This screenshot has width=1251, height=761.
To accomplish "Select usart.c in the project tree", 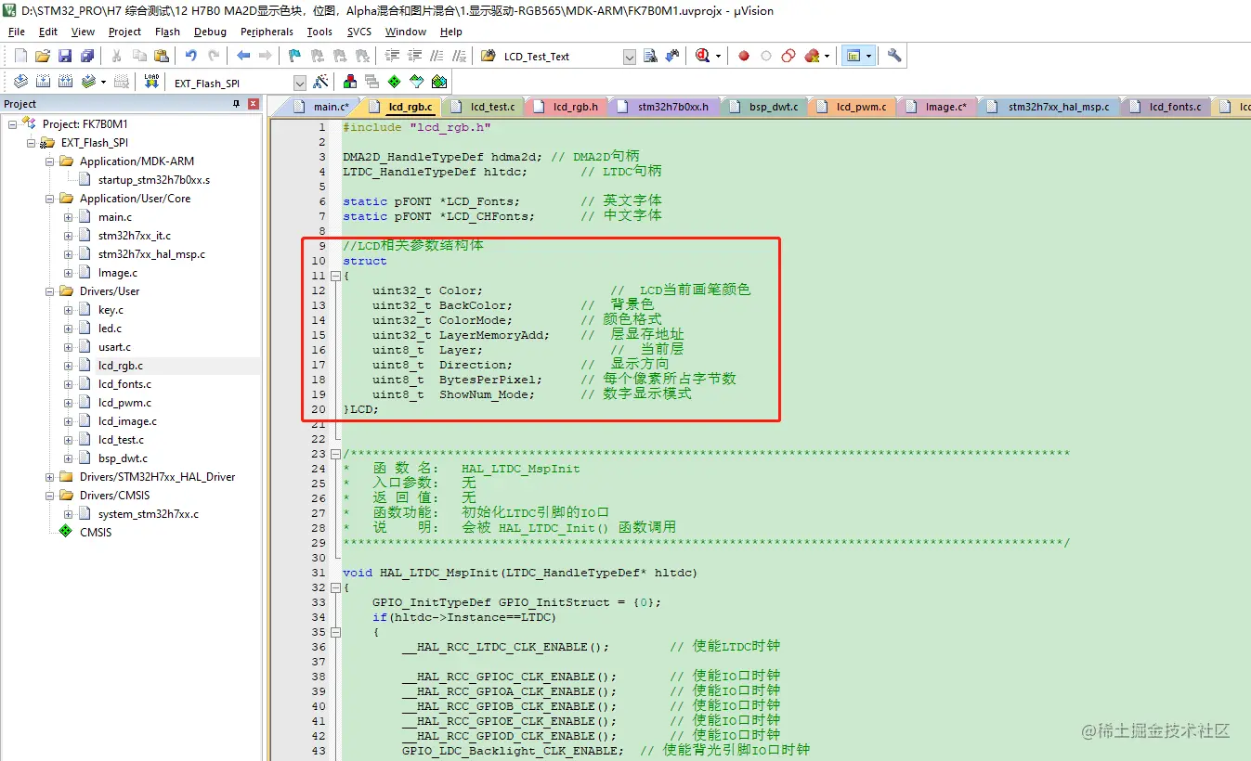I will tap(114, 347).
